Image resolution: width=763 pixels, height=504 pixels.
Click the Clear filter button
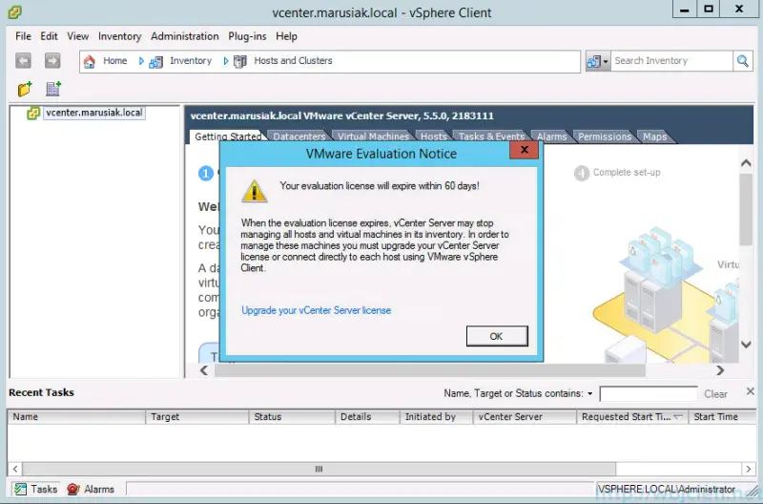pyautogui.click(x=715, y=394)
